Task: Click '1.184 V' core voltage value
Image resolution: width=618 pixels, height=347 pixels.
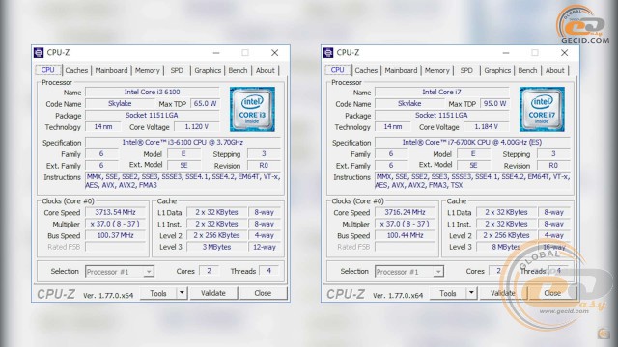Action: pyautogui.click(x=487, y=127)
